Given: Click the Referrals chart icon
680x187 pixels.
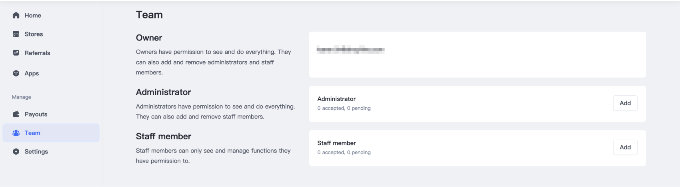Looking at the screenshot, I should [16, 53].
